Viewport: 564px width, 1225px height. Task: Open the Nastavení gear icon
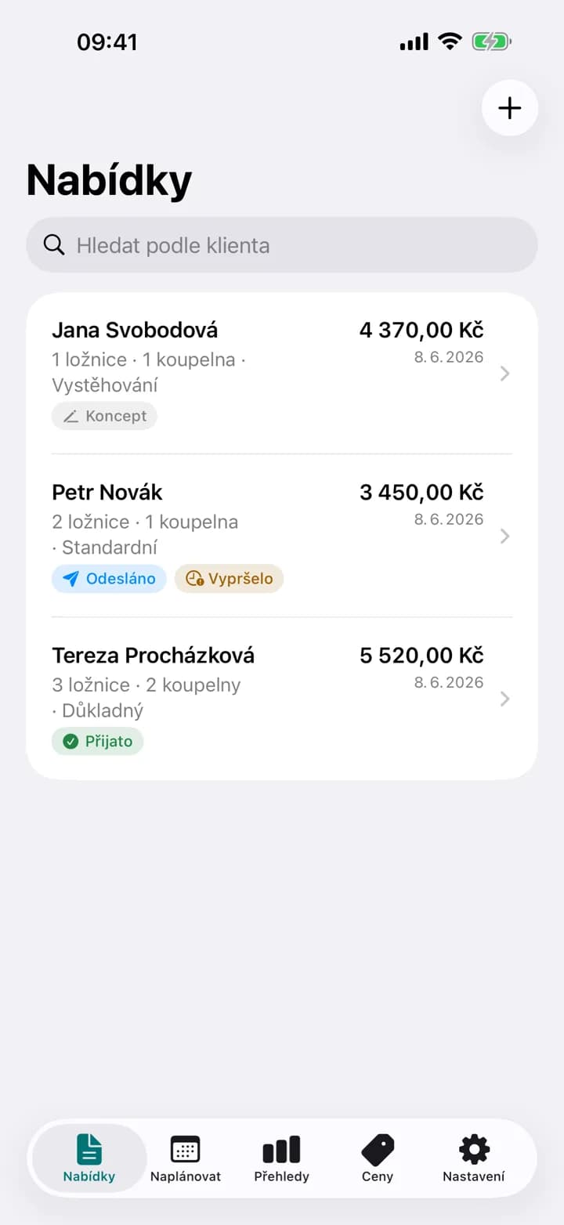pos(474,1149)
